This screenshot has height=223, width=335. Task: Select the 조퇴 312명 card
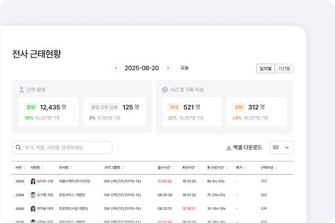tap(257, 111)
